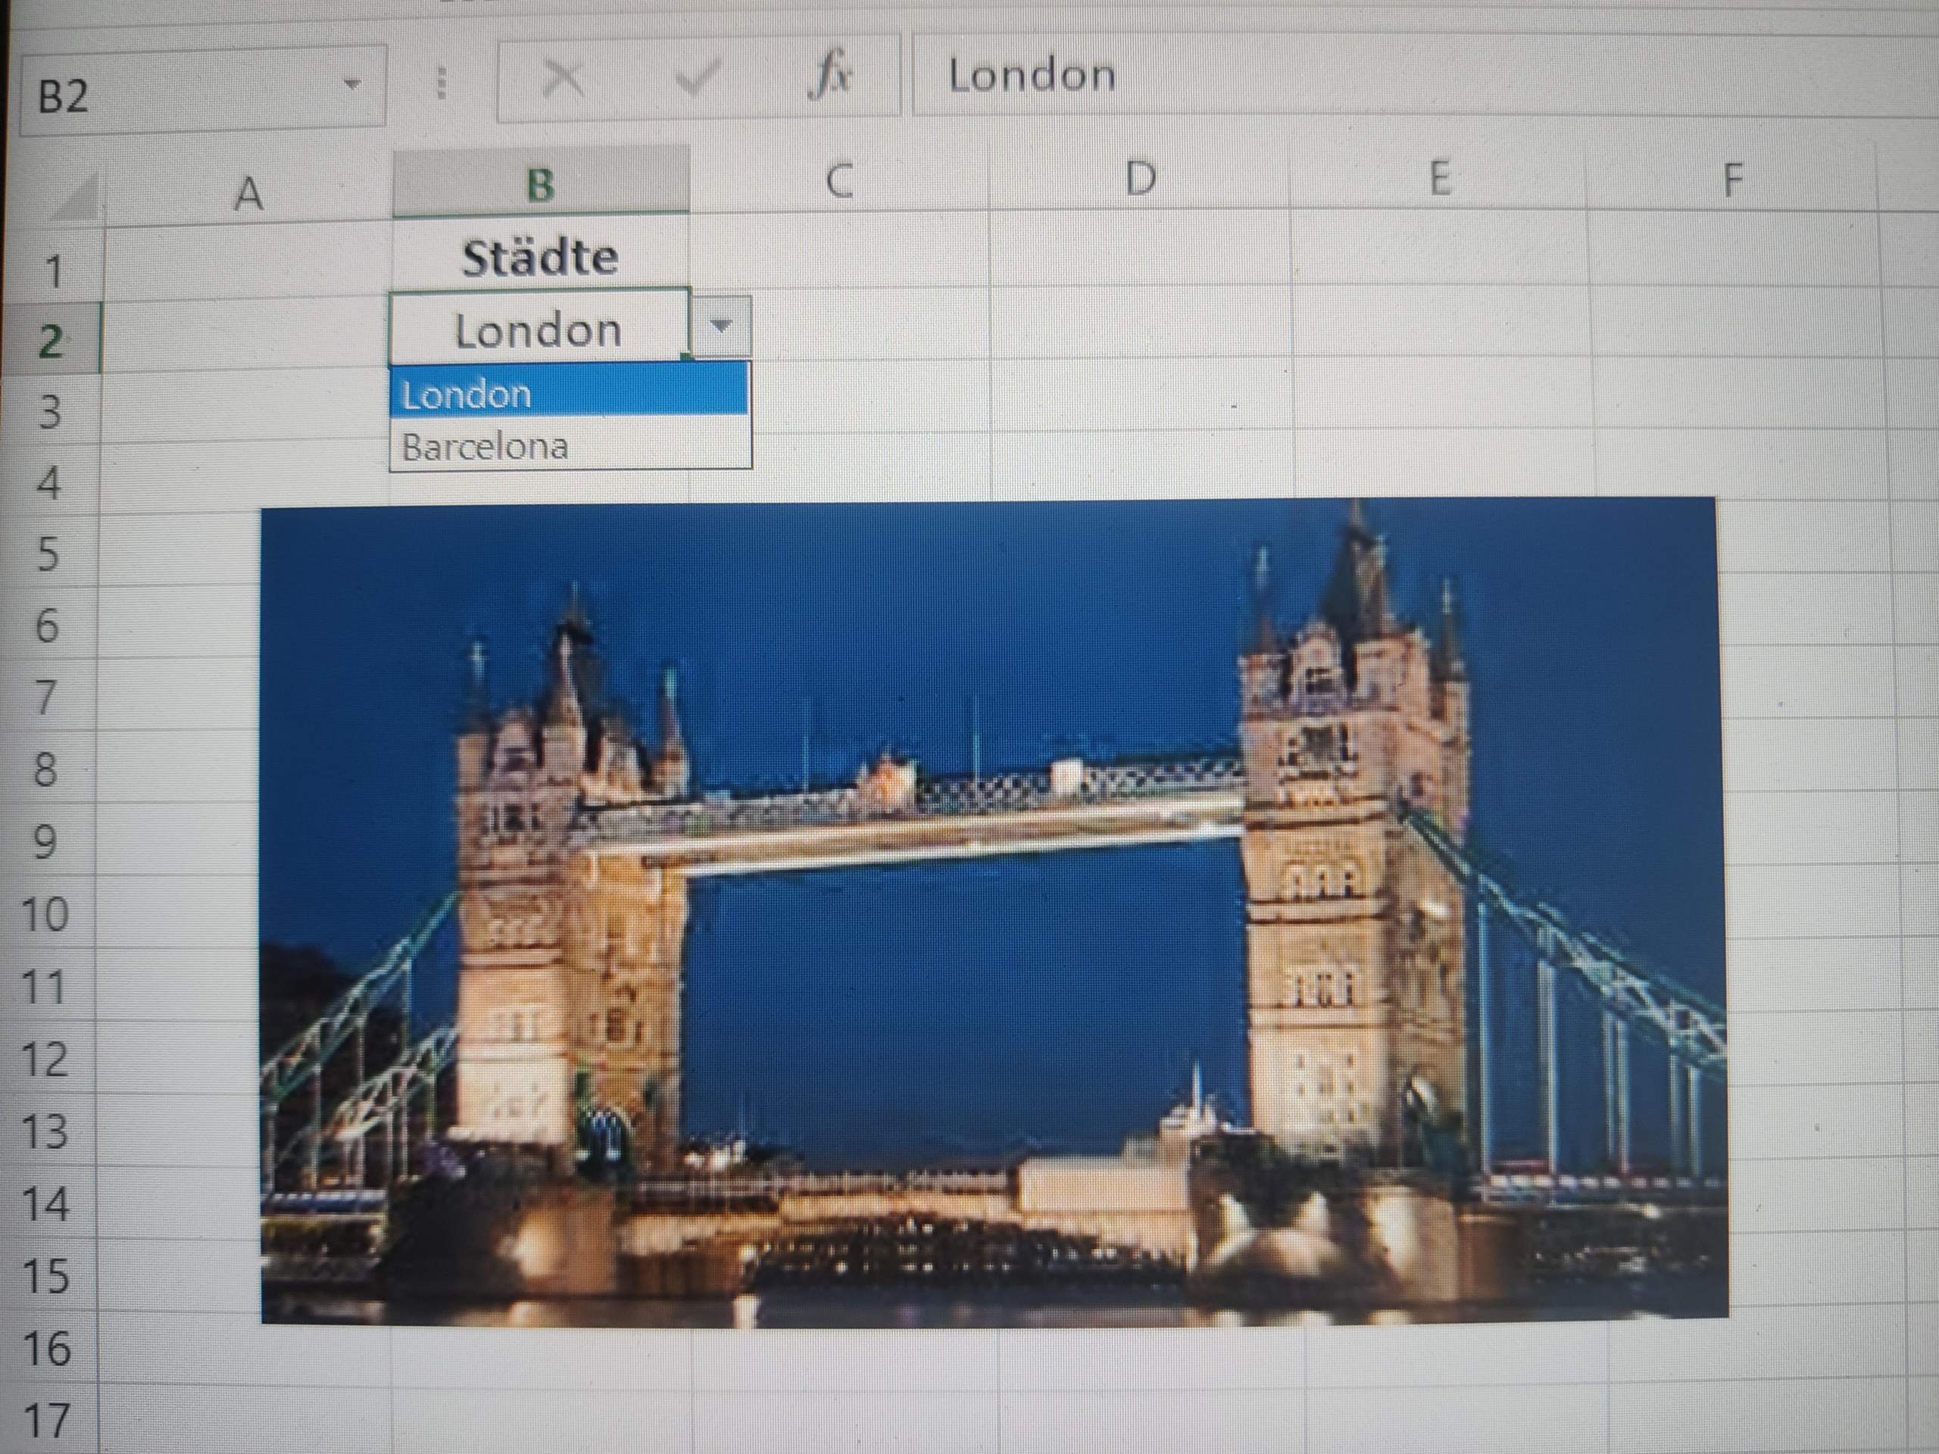This screenshot has width=1939, height=1454.
Task: Open the Name Box dropdown arrow
Action: (354, 83)
